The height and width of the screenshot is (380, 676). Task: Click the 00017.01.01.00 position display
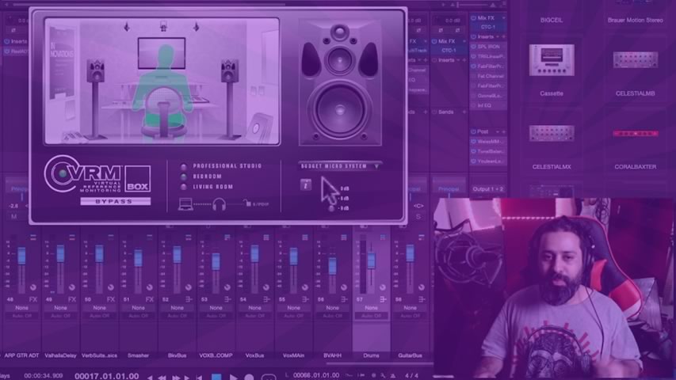106,376
